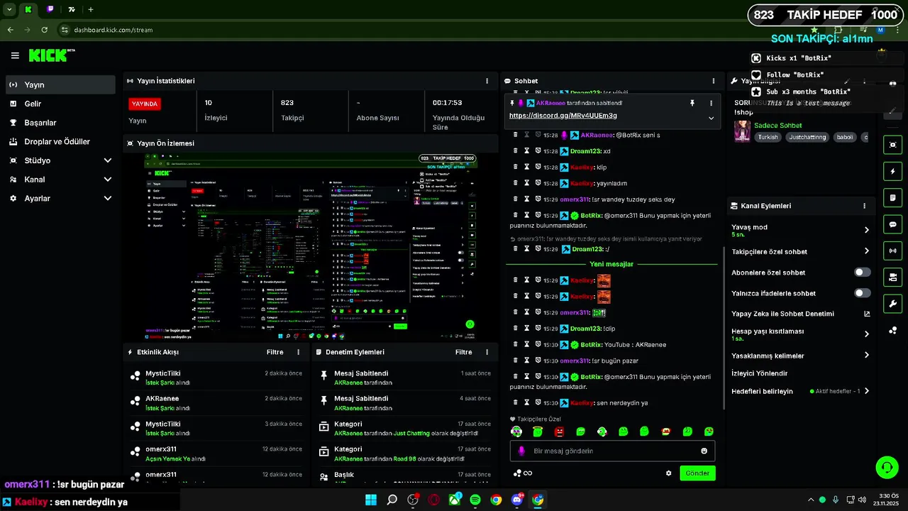Screen dimensions: 908x511
Task: Open the green support headset button
Action: 887,467
